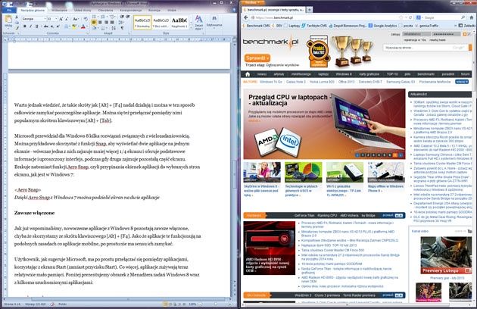477x309 pixels.
Task: Click the Decrease Indent icon
Action: point(122,17)
